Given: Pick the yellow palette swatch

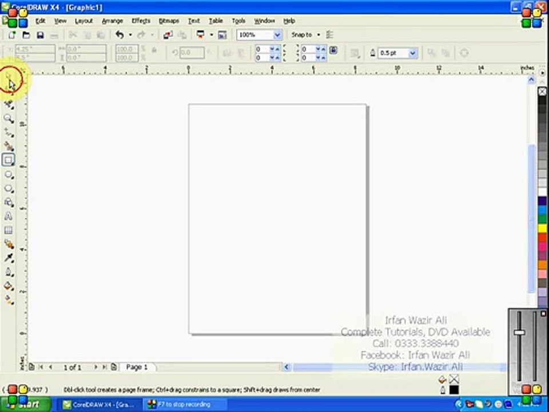Looking at the screenshot, I should (542, 229).
